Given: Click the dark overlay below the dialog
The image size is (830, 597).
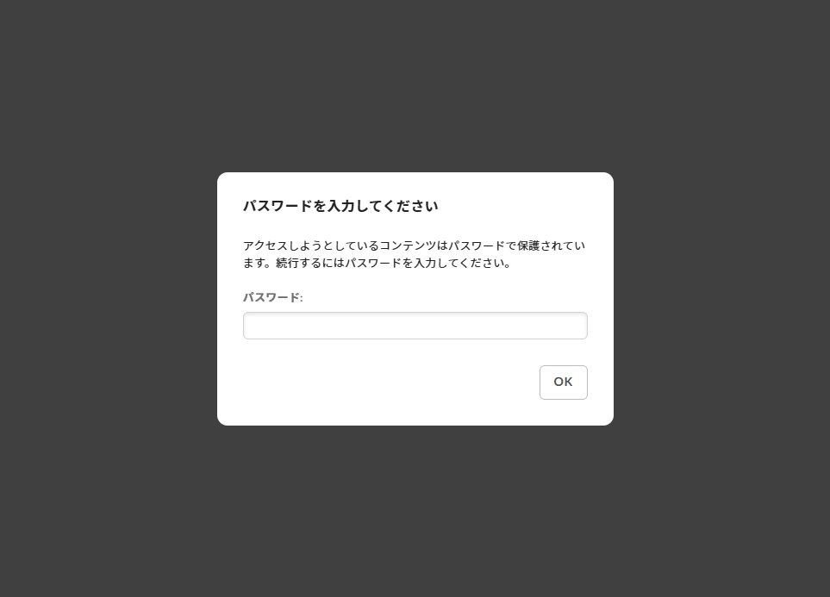Looking at the screenshot, I should coord(415,511).
